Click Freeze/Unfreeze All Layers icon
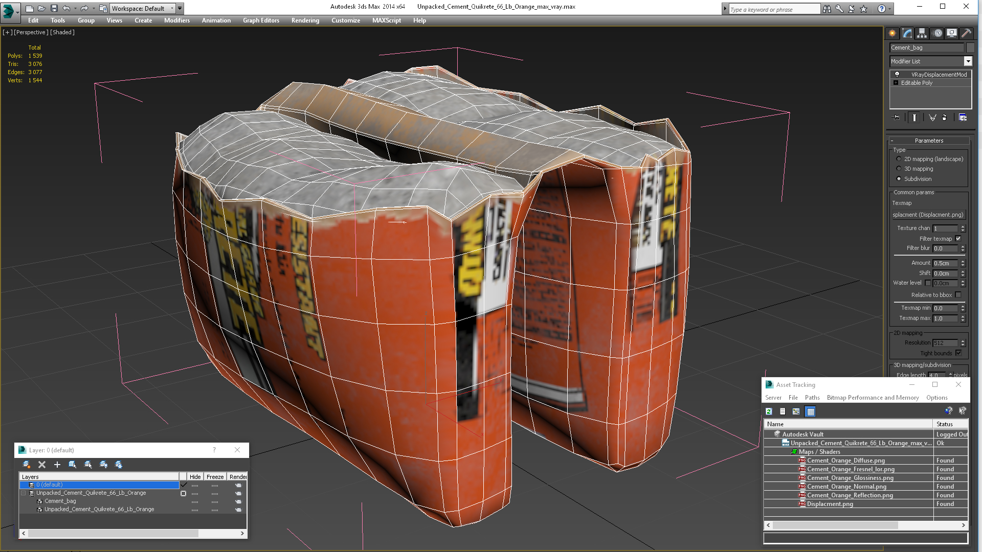The height and width of the screenshot is (552, 982). tap(119, 465)
